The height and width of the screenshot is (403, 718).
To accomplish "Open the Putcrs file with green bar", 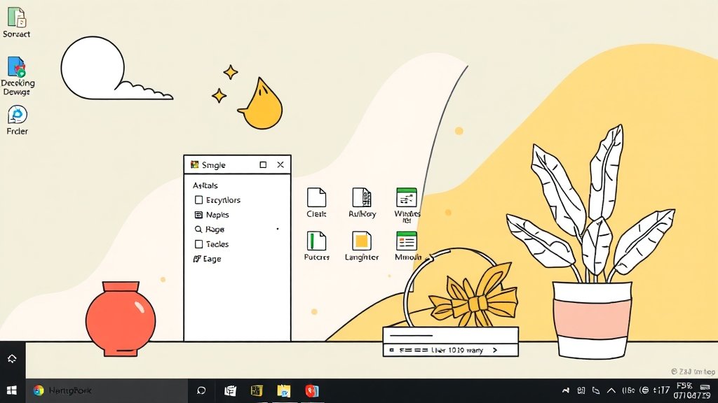I will pos(317,241).
